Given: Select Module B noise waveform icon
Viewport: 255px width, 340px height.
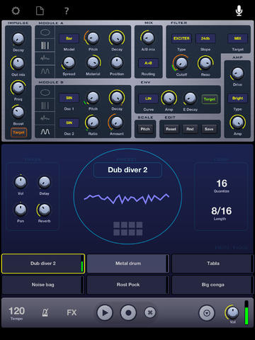Looking at the screenshot, I should pos(45,118).
